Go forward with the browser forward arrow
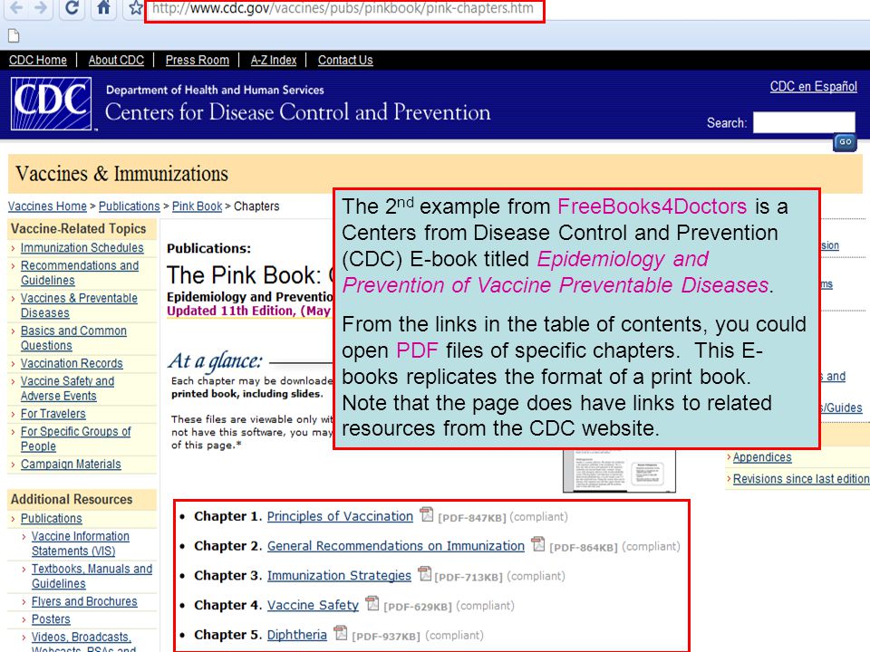The image size is (870, 652). (40, 8)
